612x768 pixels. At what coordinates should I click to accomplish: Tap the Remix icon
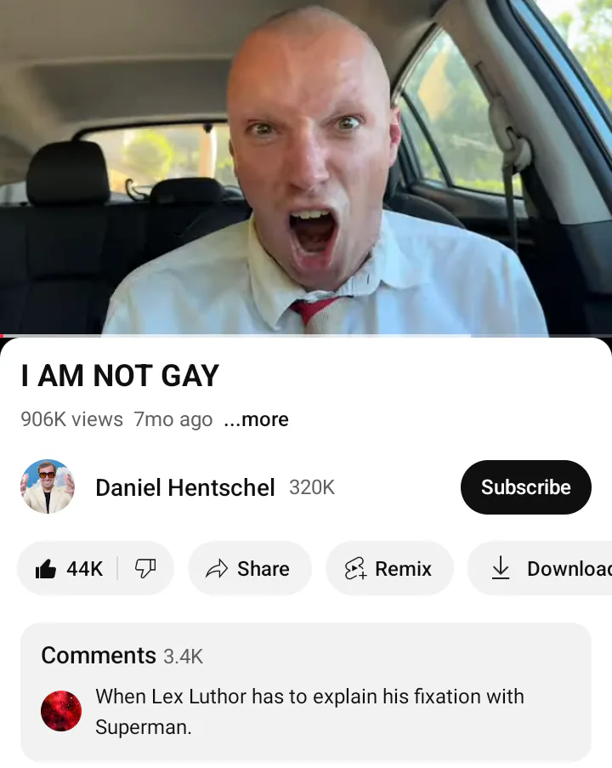coord(355,569)
